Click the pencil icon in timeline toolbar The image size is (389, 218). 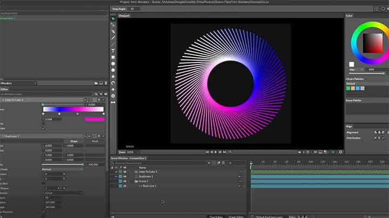click(x=219, y=163)
